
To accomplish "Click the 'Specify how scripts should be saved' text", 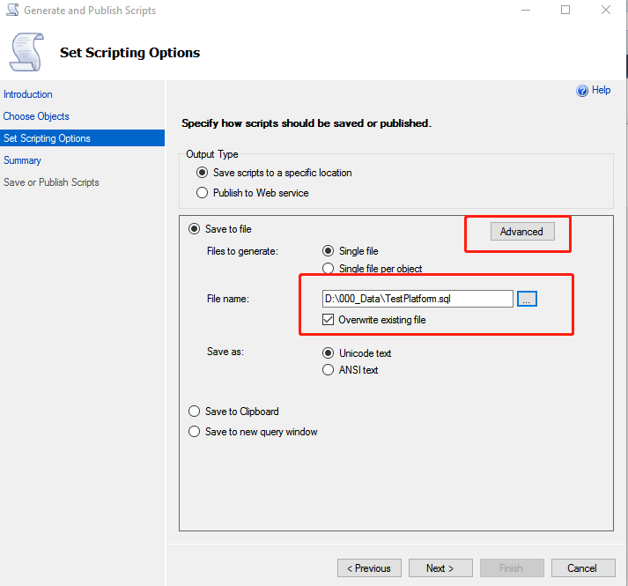I will (x=307, y=123).
